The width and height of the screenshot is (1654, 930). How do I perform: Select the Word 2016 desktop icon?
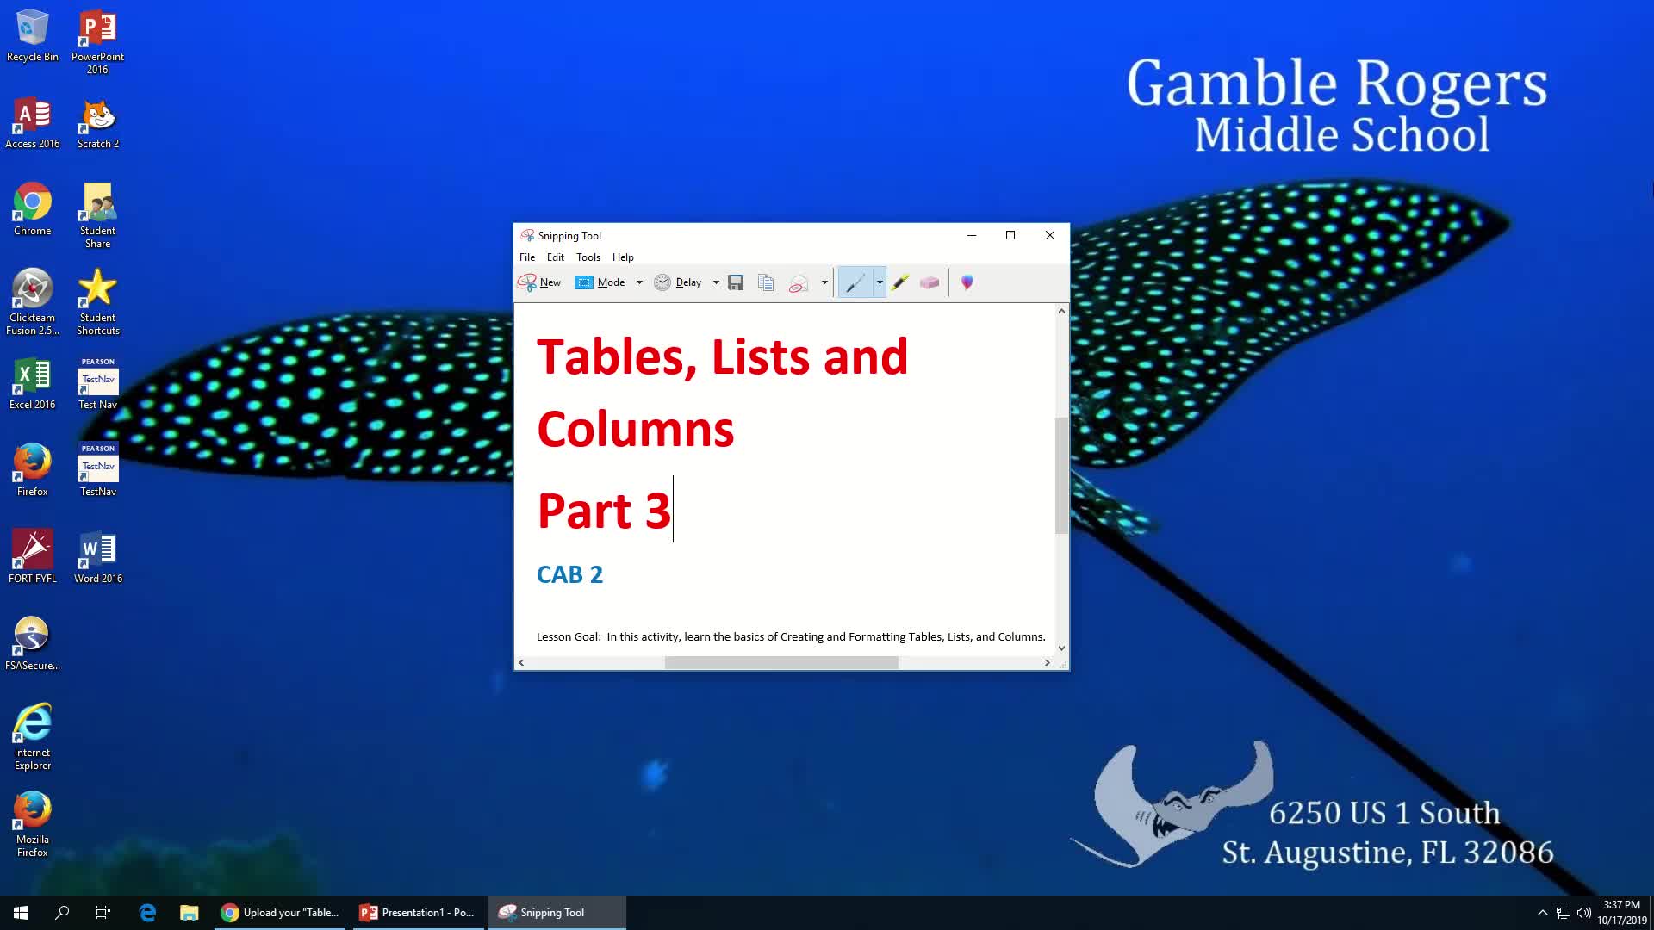point(97,557)
